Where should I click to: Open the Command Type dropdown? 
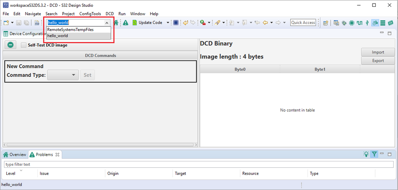(63, 75)
